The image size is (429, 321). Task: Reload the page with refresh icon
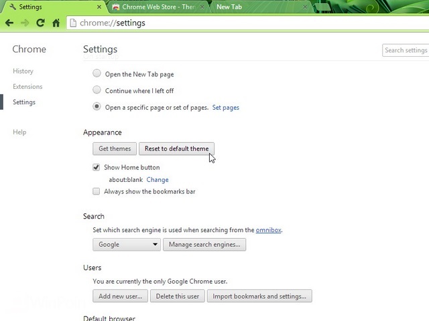40,23
